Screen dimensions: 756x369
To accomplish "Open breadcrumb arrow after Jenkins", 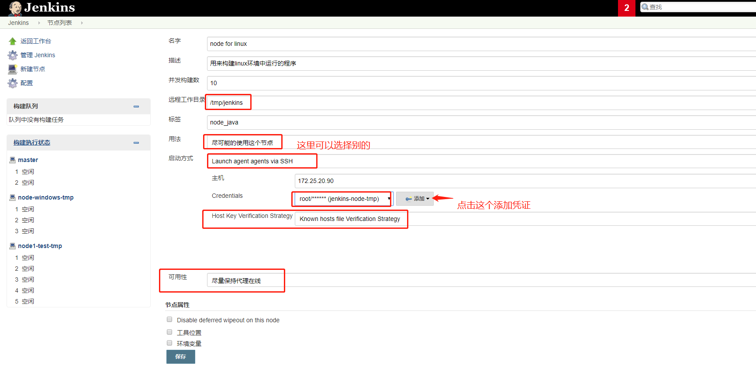I will pyautogui.click(x=39, y=23).
